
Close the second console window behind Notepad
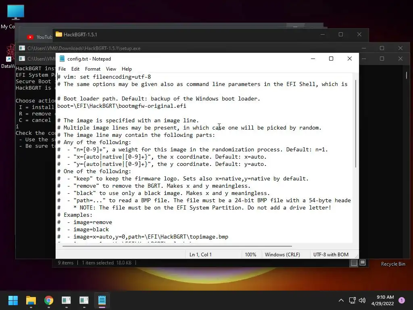pyautogui.click(x=400, y=59)
